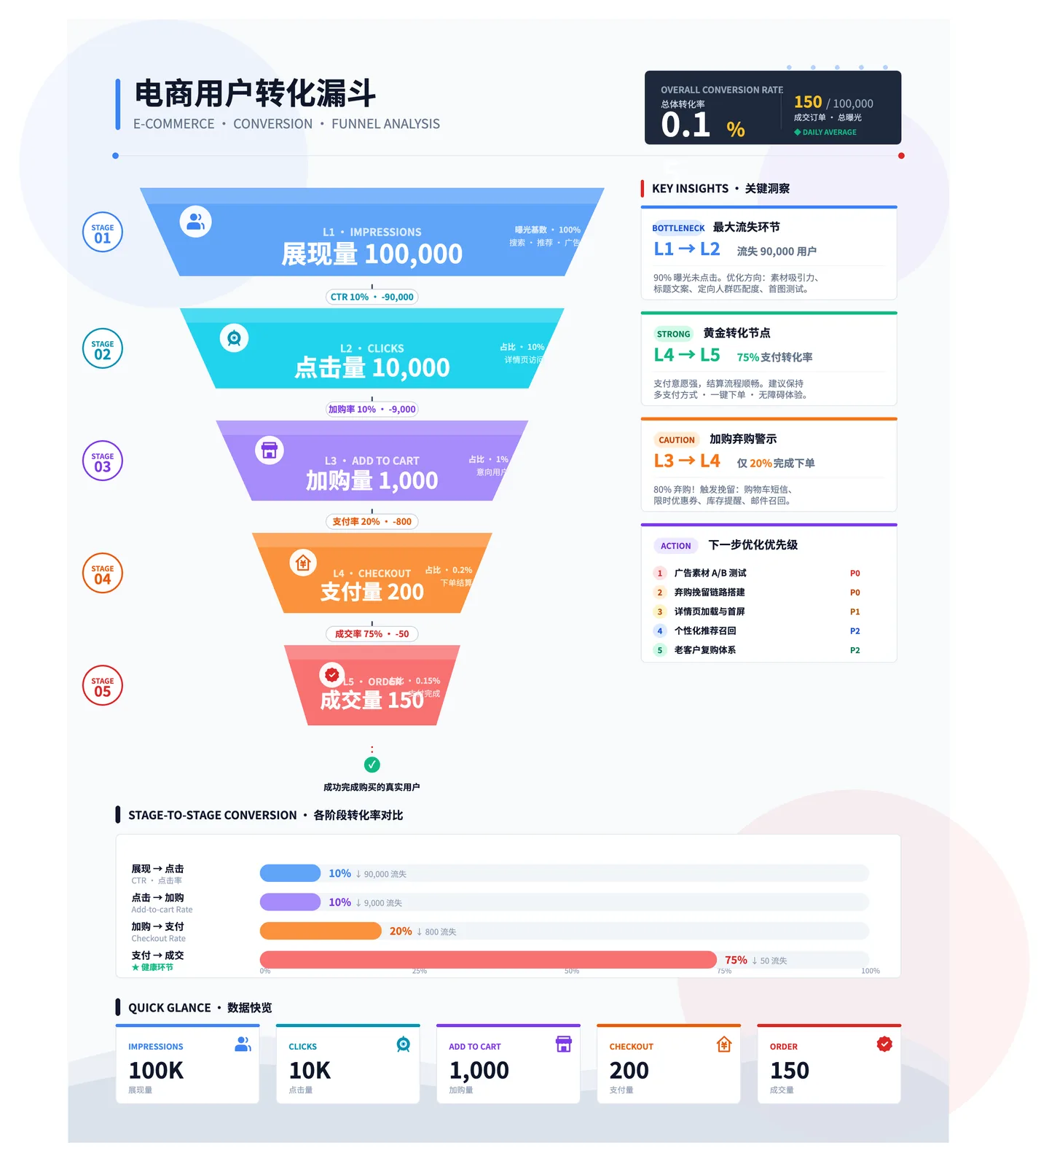Click the "支付率 20% · -800" pill
This screenshot has width=1049, height=1164.
click(372, 521)
